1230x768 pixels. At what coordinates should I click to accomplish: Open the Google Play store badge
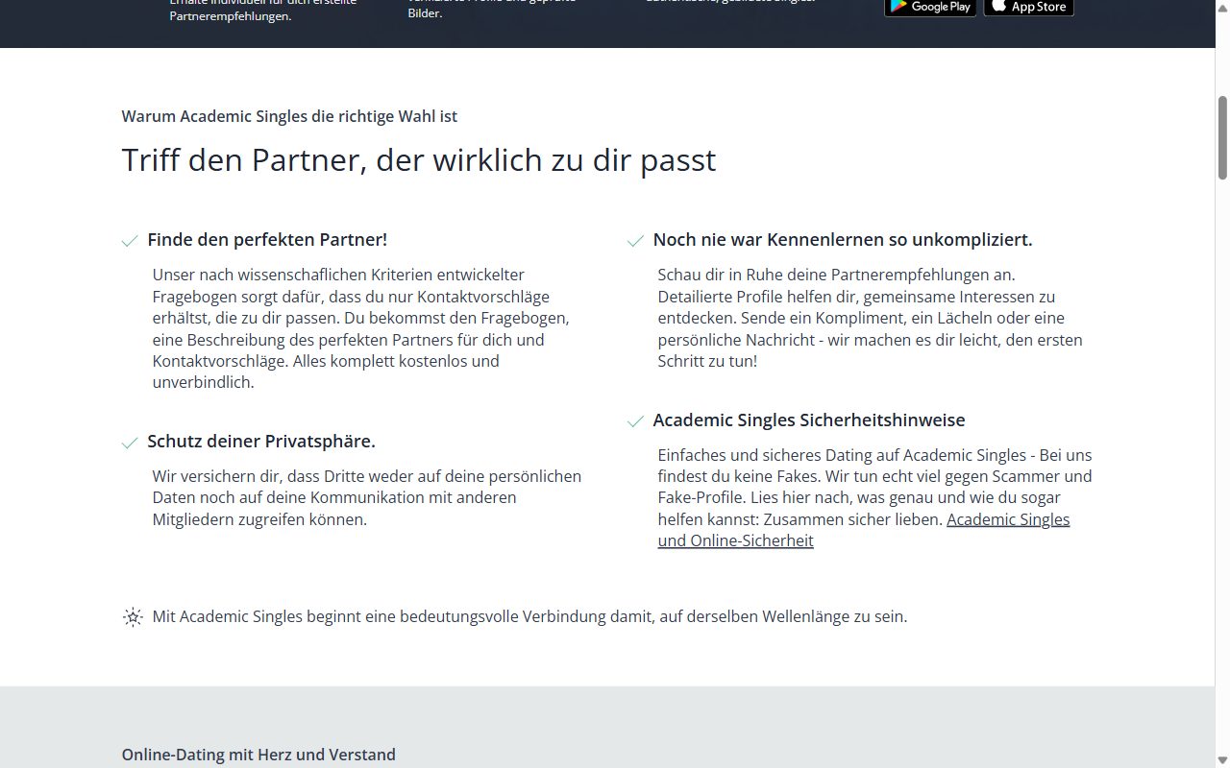tap(930, 7)
